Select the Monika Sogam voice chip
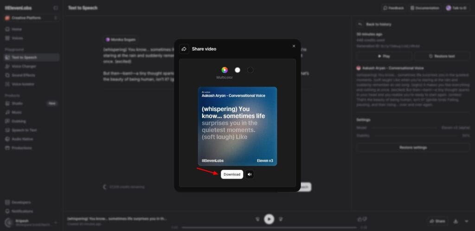 pyautogui.click(x=121, y=40)
